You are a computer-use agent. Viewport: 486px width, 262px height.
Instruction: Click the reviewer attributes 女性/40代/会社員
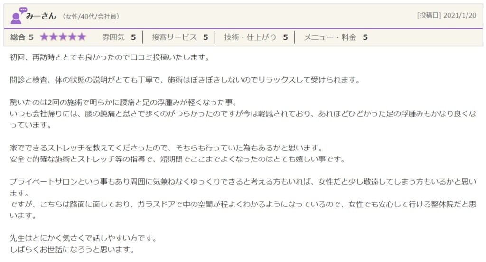[91, 17]
